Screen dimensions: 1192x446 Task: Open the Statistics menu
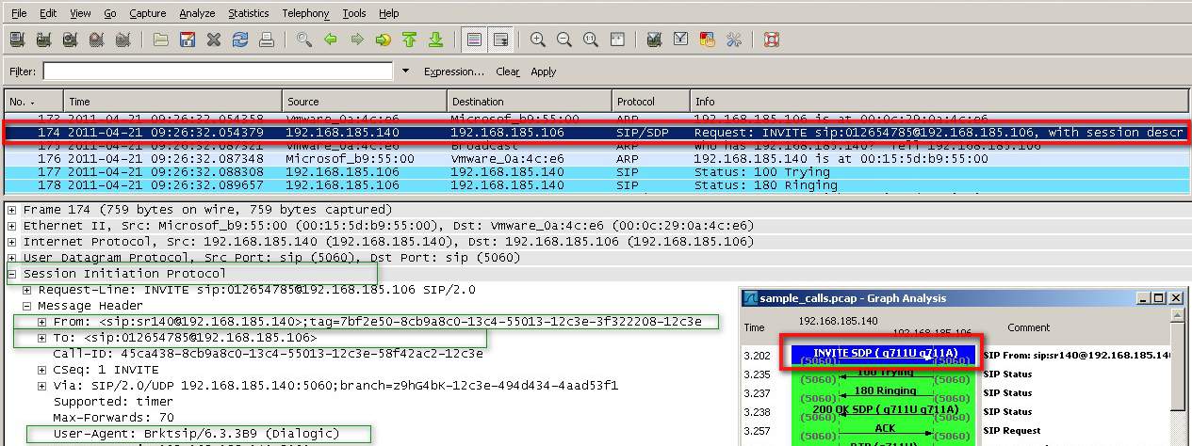pos(248,13)
